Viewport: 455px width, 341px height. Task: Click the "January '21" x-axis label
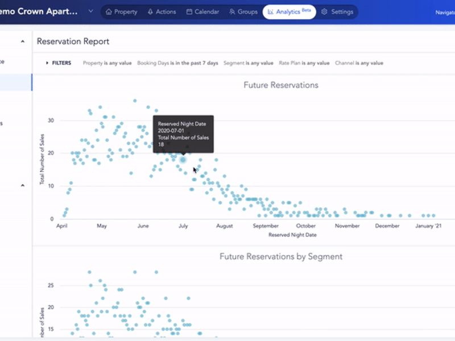pos(428,226)
